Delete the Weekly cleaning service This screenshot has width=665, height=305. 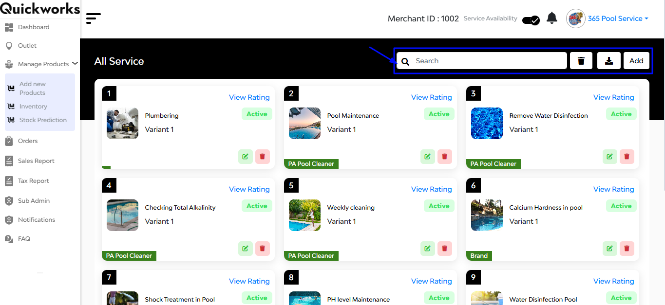coord(445,249)
